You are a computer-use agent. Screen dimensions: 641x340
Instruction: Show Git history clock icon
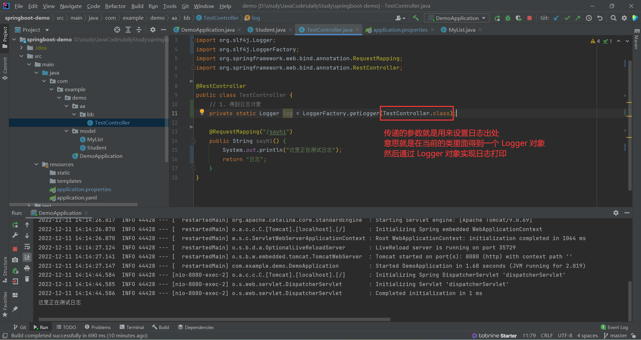(x=589, y=18)
